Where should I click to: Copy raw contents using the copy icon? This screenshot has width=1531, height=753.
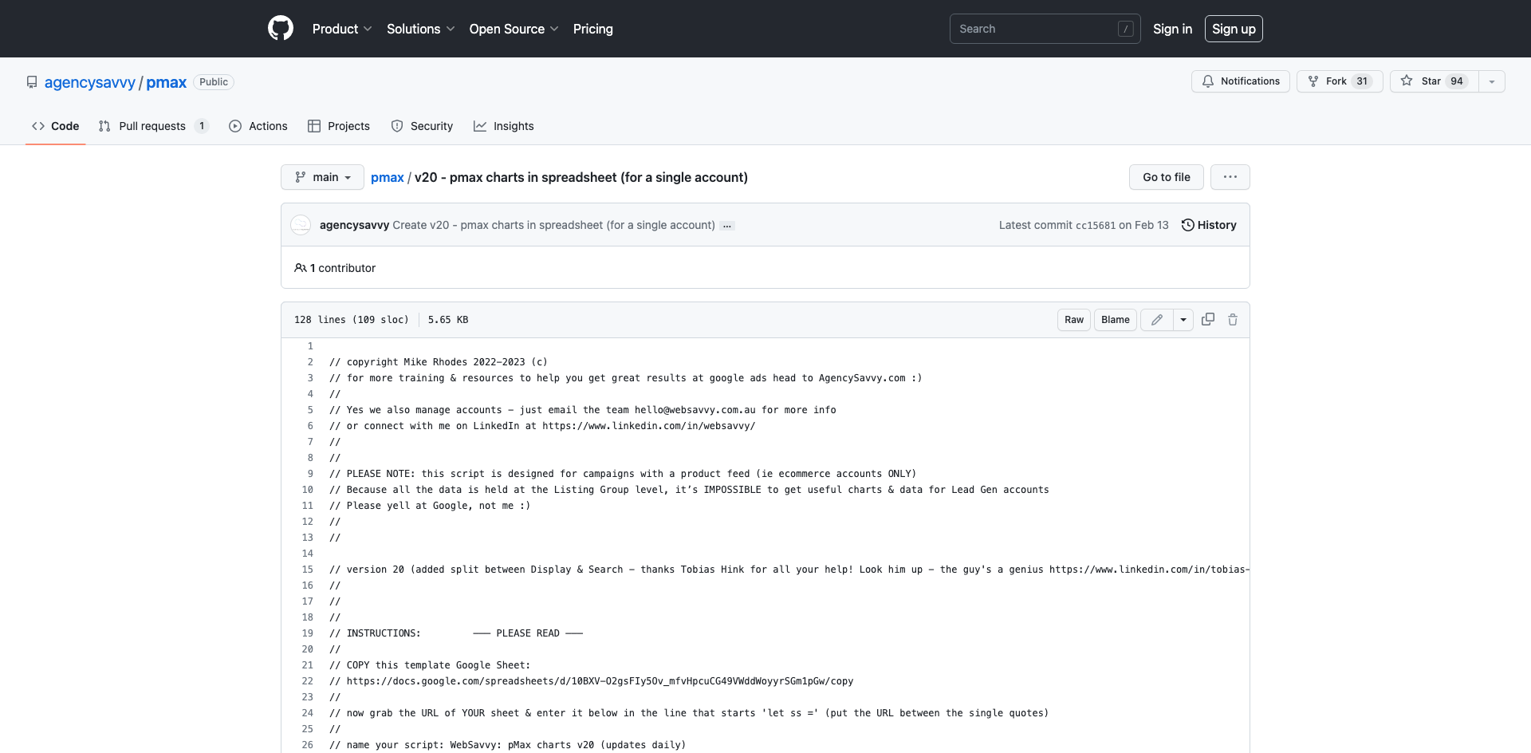1208,320
